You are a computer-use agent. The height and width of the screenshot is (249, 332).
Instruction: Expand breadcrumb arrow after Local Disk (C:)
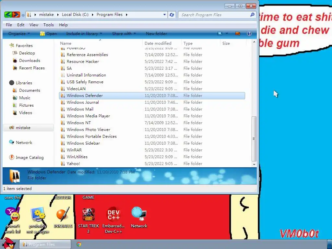pos(92,15)
